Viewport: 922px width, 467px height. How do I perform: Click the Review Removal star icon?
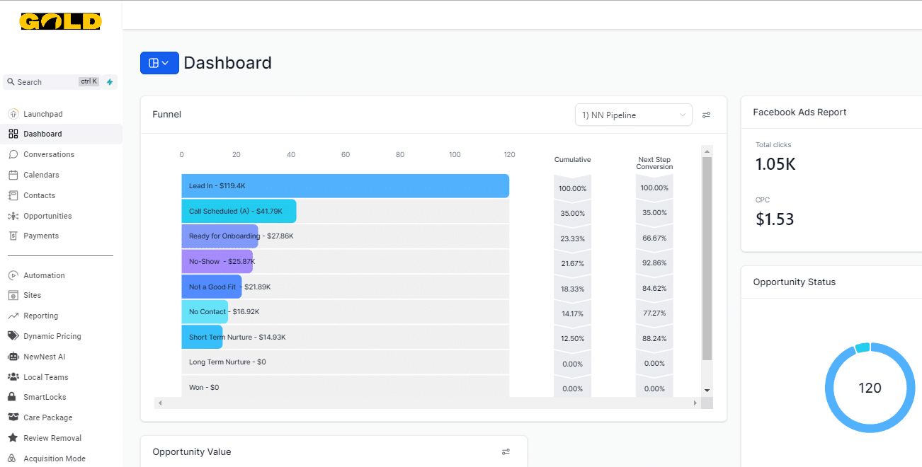coord(13,438)
